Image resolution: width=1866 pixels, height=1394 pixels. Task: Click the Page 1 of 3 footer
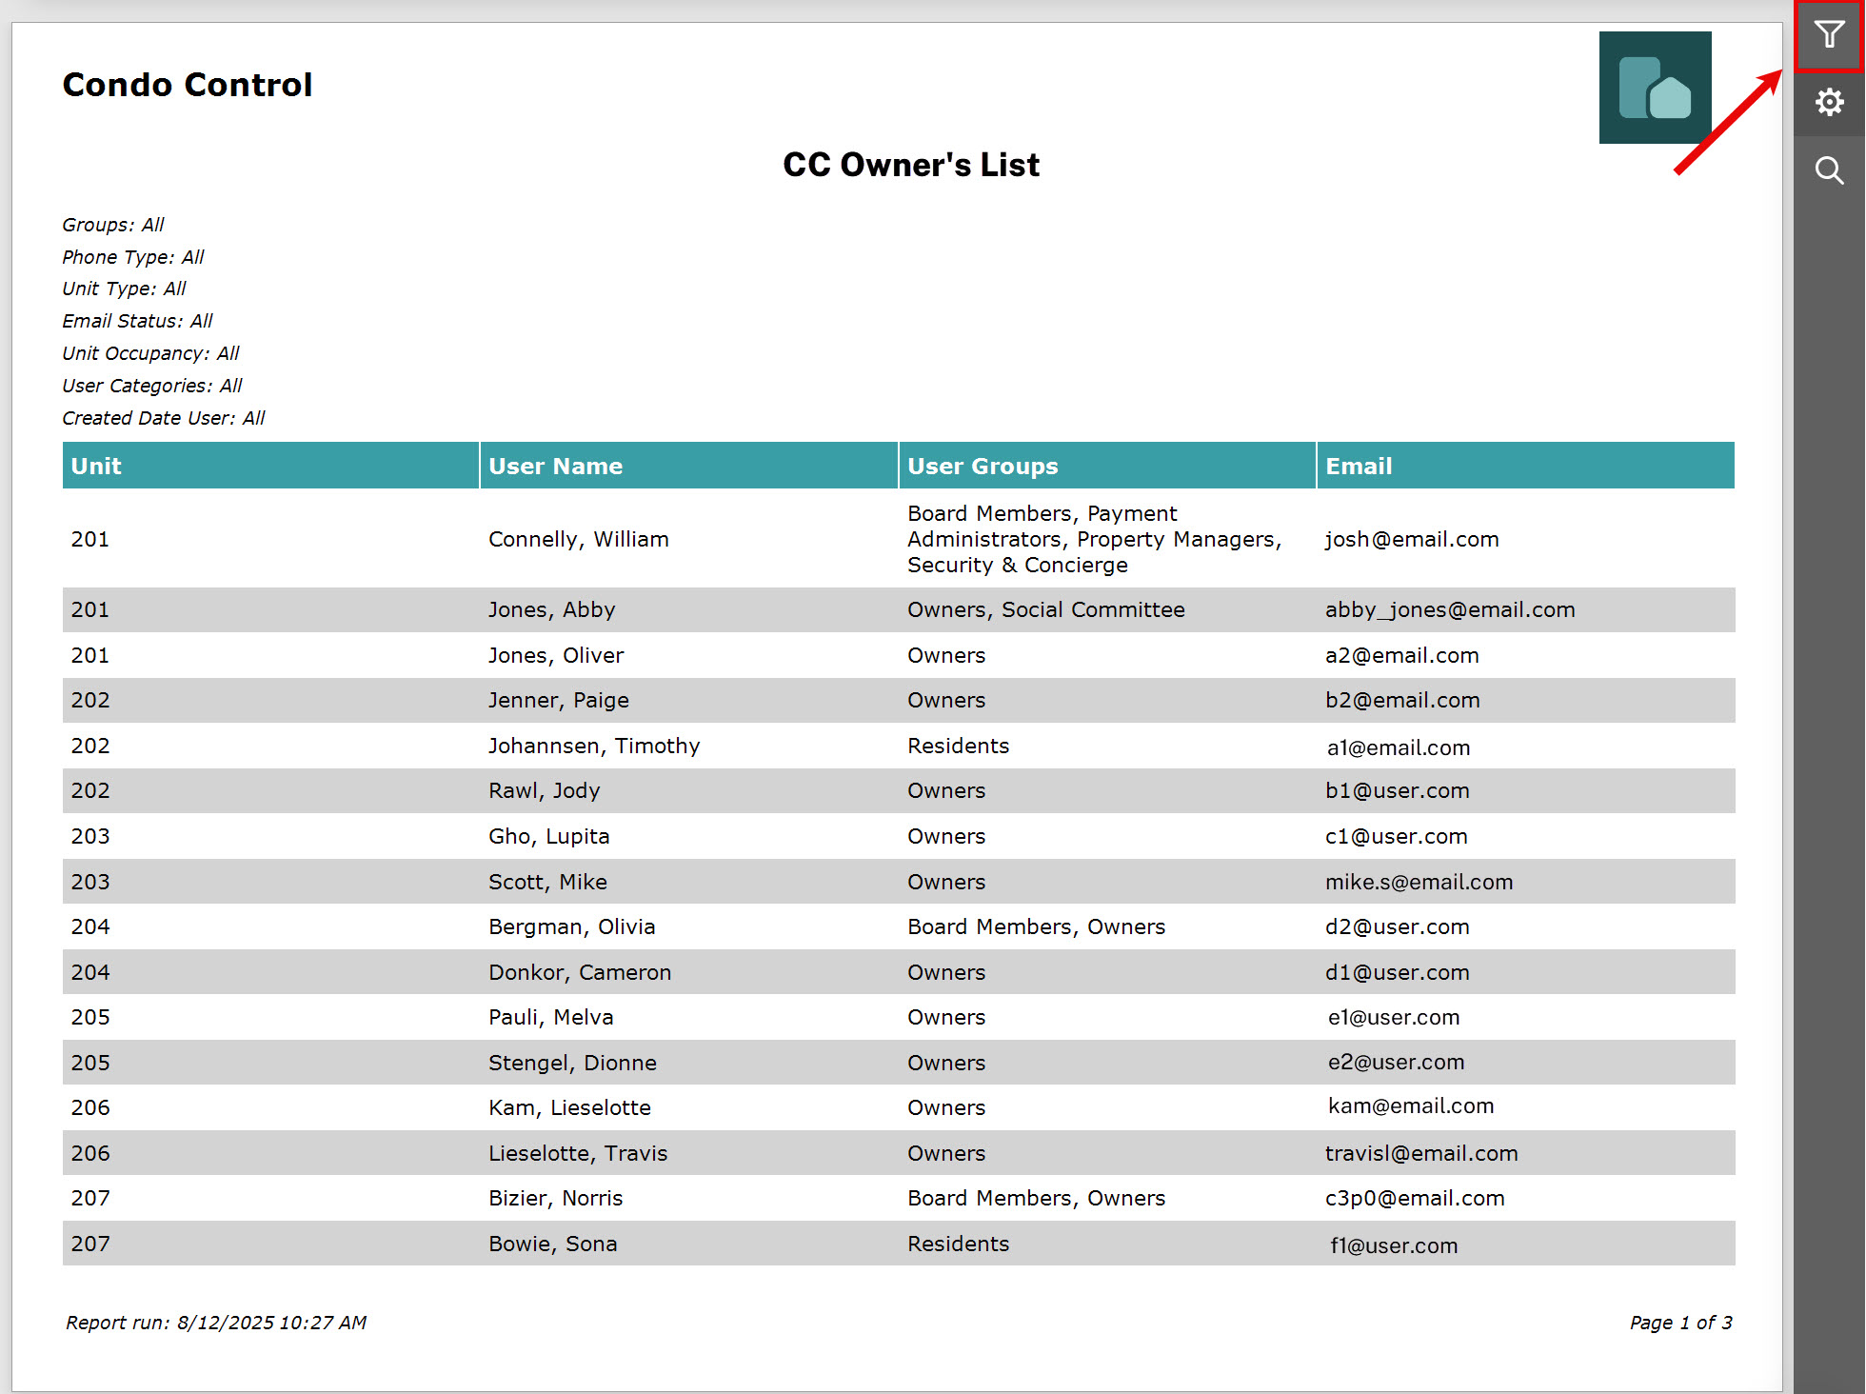point(1680,1323)
